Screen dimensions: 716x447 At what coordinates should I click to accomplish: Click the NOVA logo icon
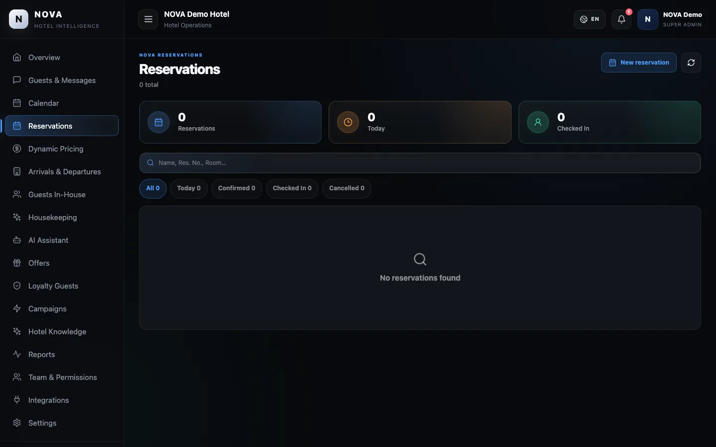click(x=19, y=19)
